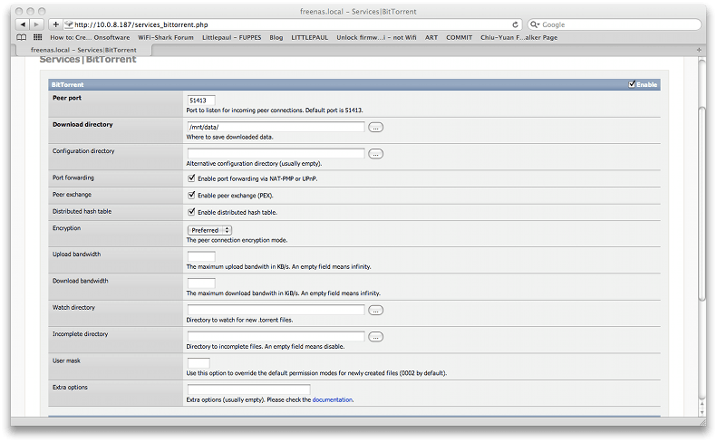Go back using Safari's back arrow

point(23,24)
